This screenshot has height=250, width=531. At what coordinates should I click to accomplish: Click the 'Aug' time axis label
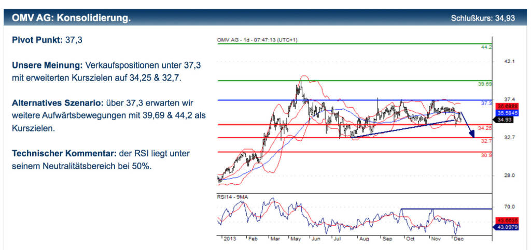click(364, 239)
